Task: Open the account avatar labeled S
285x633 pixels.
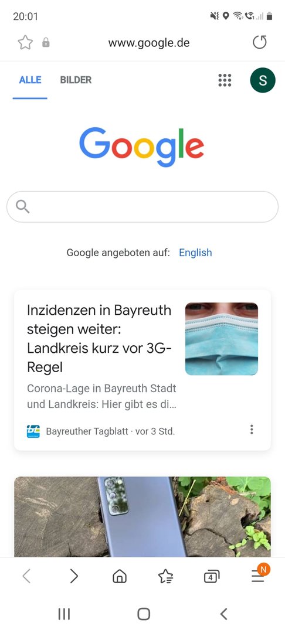Action: [x=263, y=80]
